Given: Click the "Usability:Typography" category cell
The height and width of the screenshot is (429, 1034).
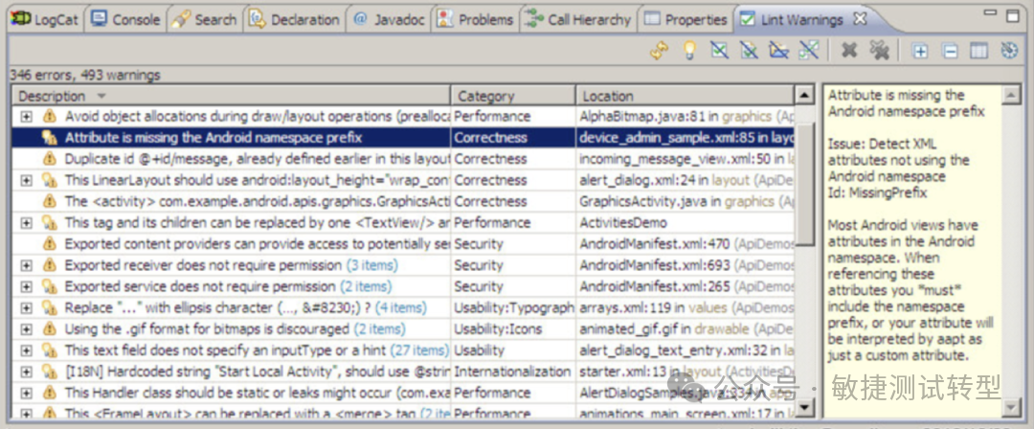Looking at the screenshot, I should coord(514,307).
